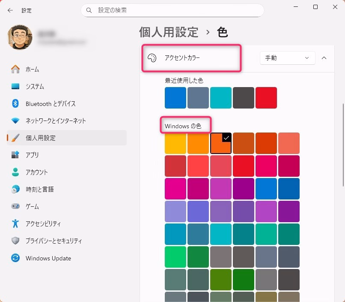Click the Windows Update sync icon

coord(15,258)
